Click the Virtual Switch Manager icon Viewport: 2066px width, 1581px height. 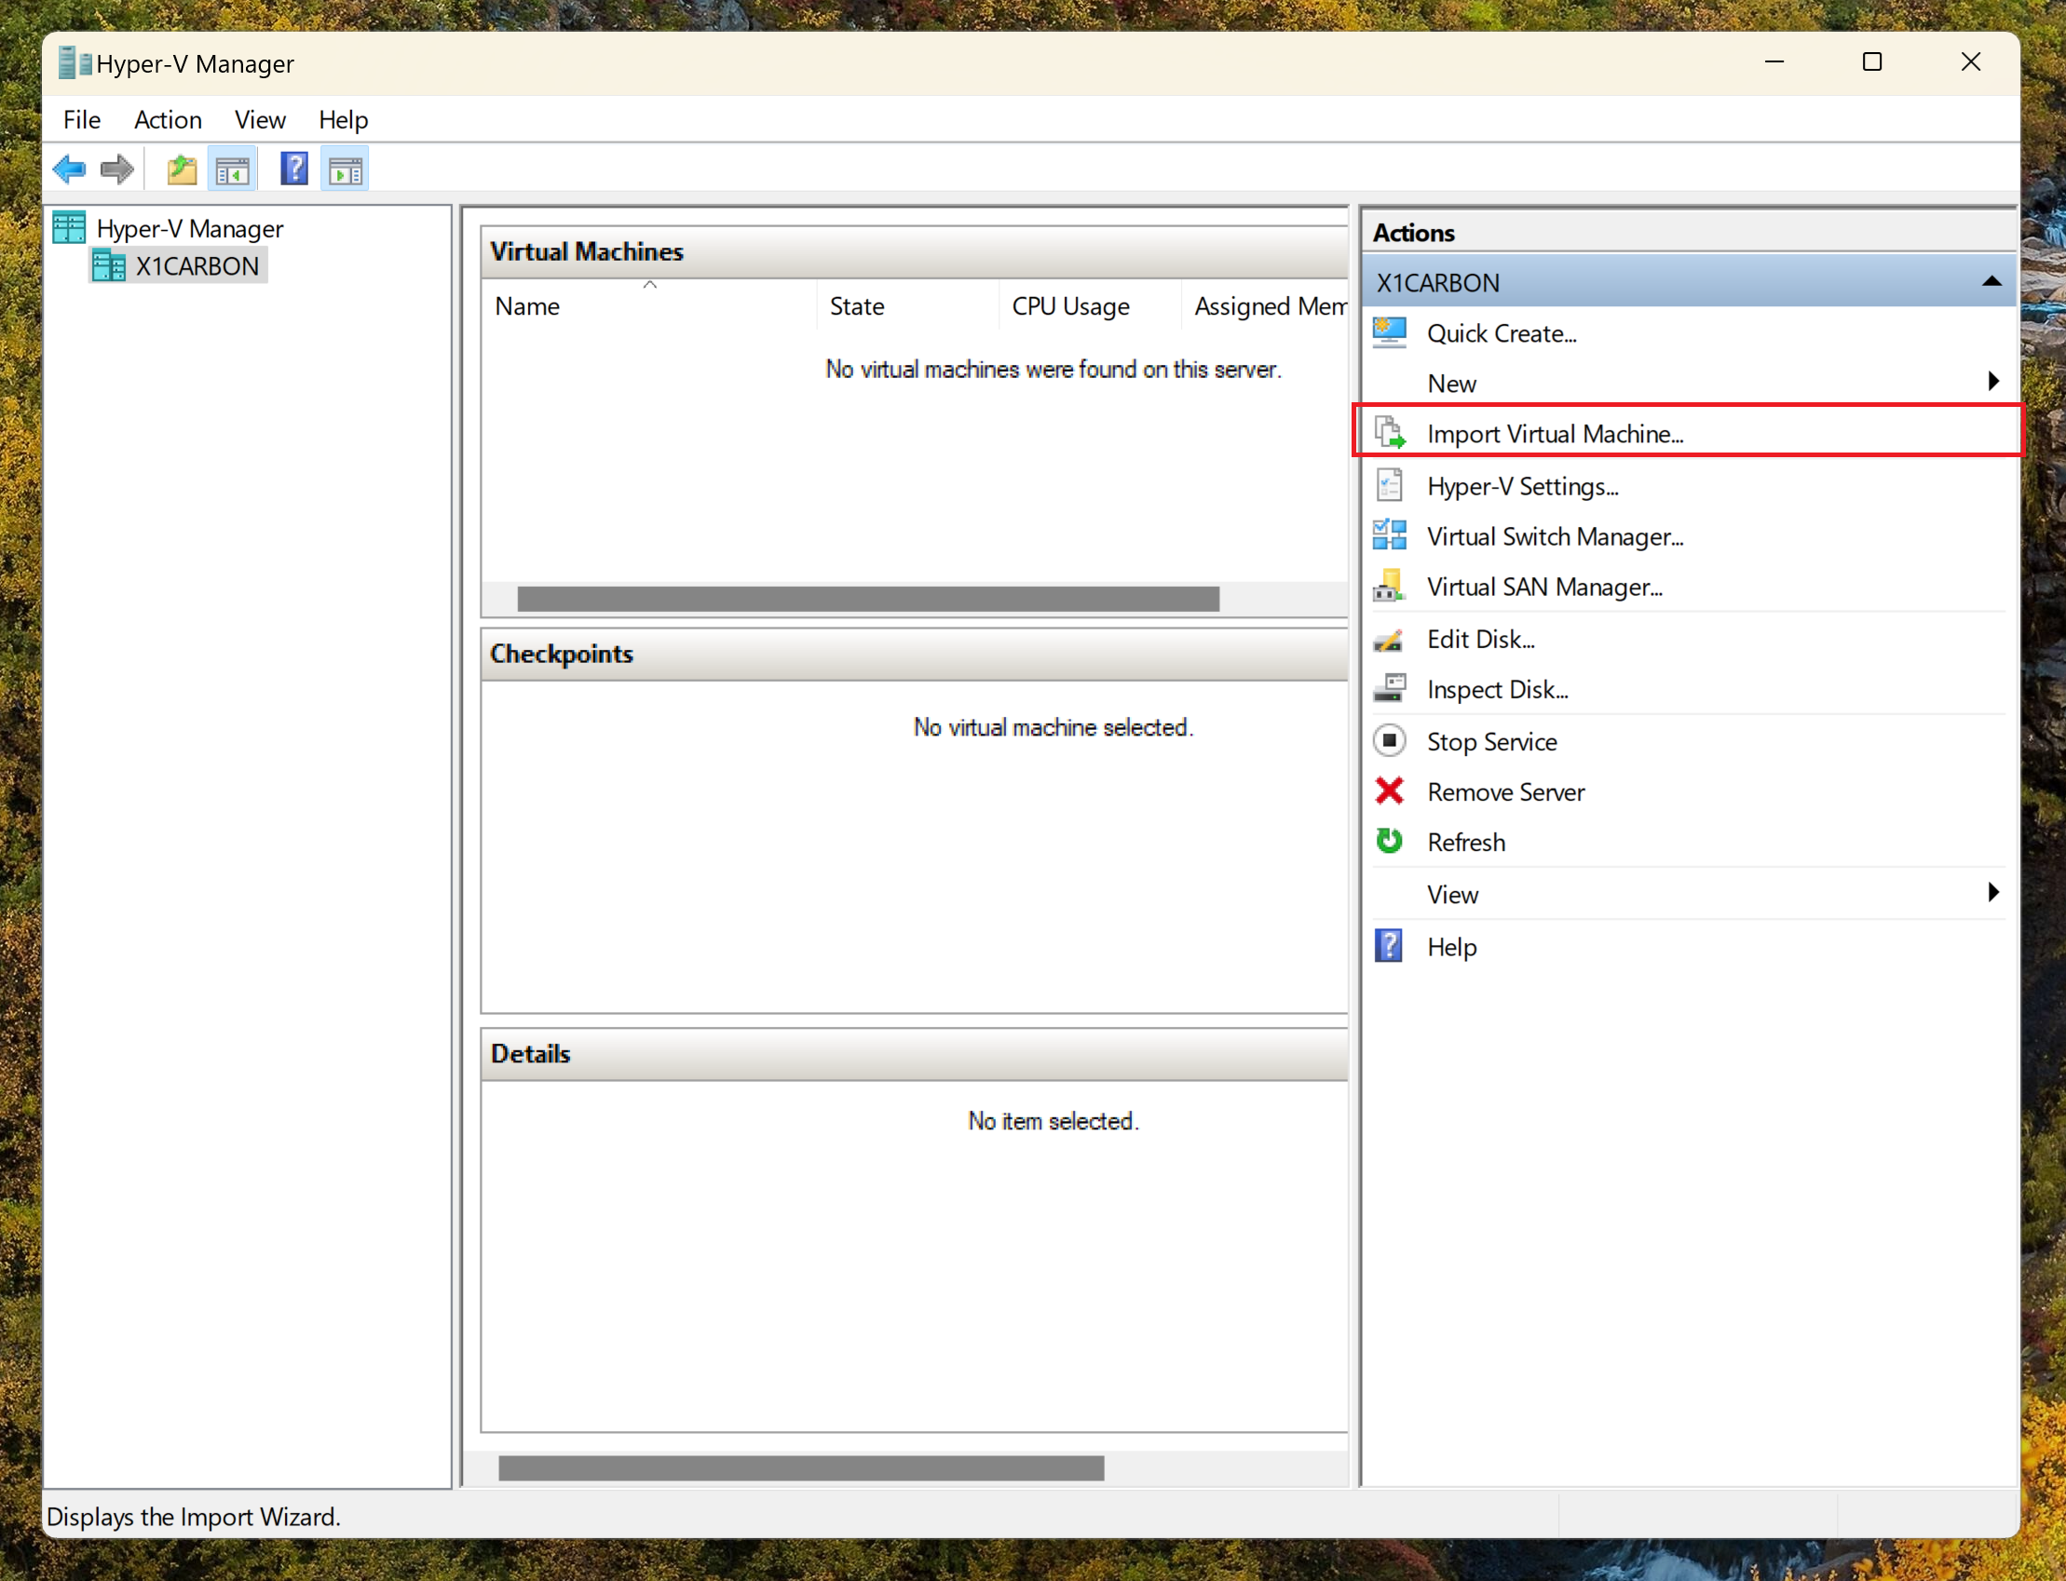click(1390, 536)
